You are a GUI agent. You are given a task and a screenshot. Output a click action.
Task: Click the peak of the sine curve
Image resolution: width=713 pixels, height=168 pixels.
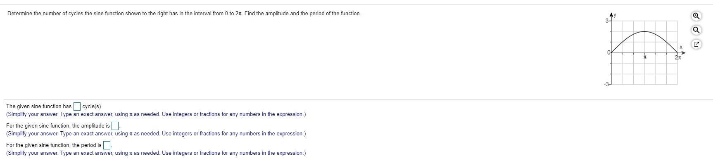click(x=644, y=32)
